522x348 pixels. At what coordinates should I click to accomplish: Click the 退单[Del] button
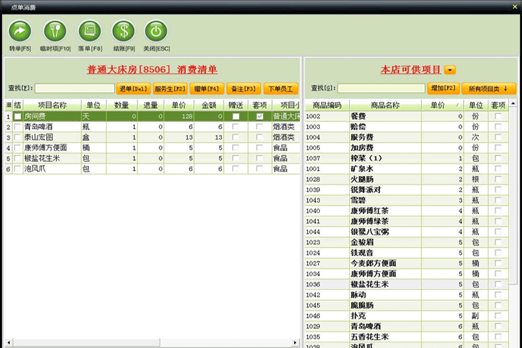pyautogui.click(x=133, y=89)
